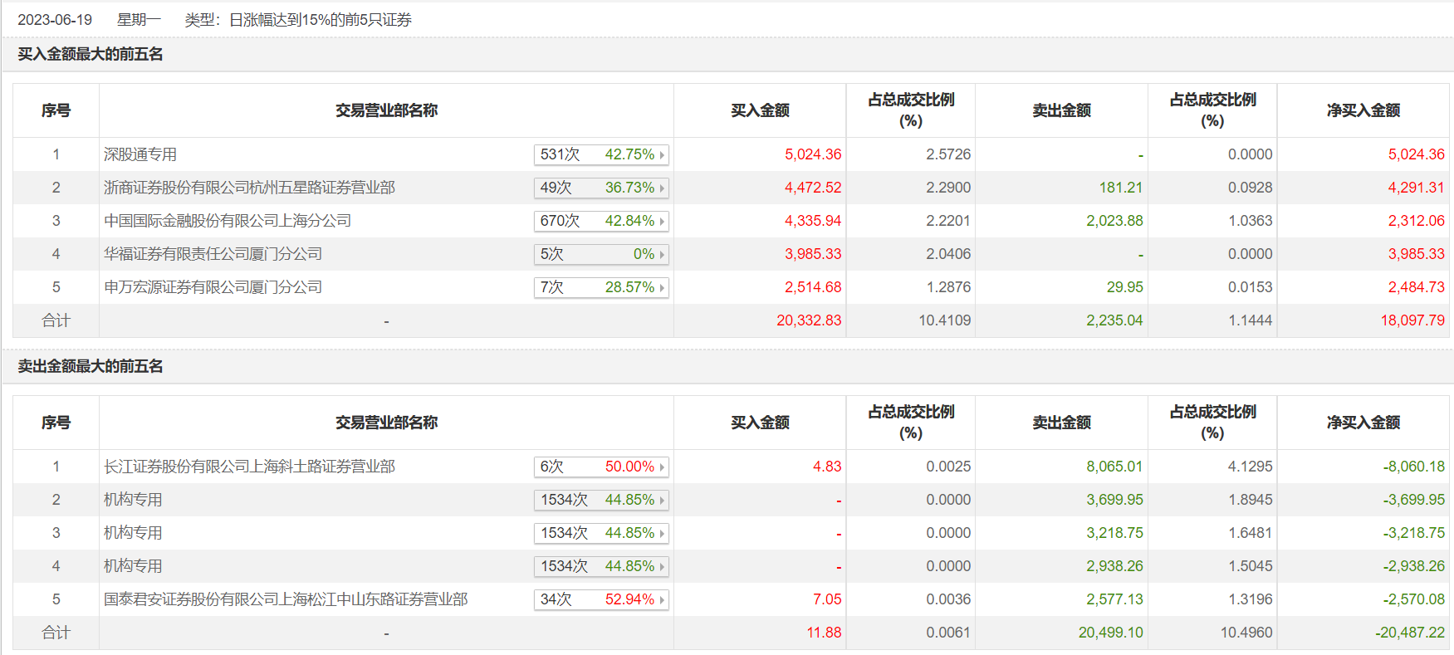Click 华福证券有限责任公司厦门分公司 link
Screen dimensions: 1454x655
213,254
